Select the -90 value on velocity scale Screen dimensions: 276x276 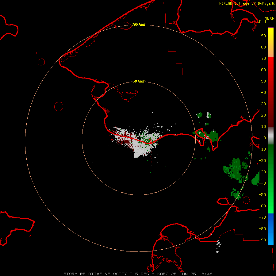coord(263,240)
